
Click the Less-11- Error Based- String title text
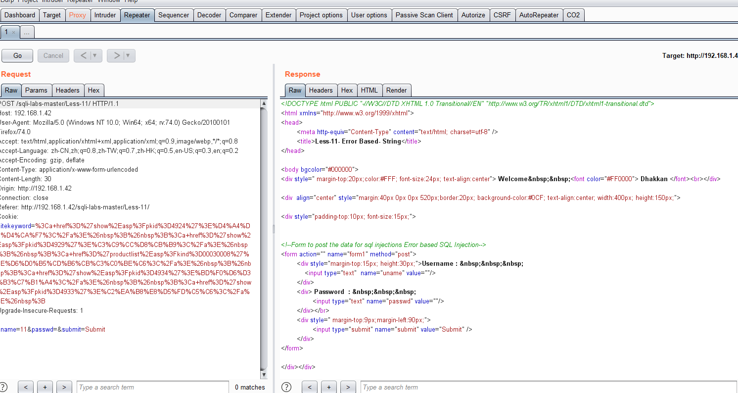pos(358,141)
